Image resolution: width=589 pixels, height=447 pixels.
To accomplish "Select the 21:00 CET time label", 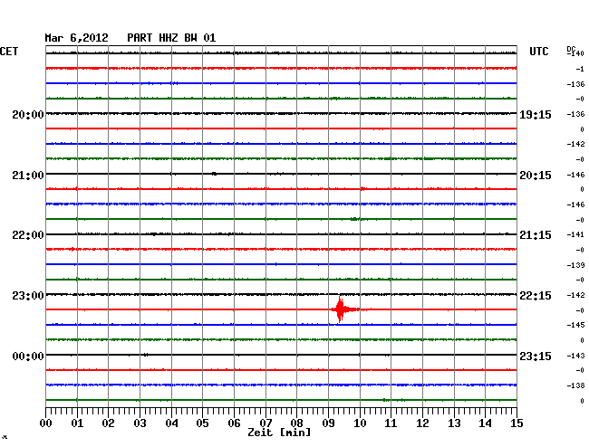I will pyautogui.click(x=28, y=175).
